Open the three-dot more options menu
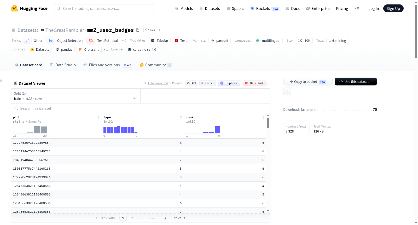The width and height of the screenshot is (418, 225). pyautogui.click(x=287, y=91)
